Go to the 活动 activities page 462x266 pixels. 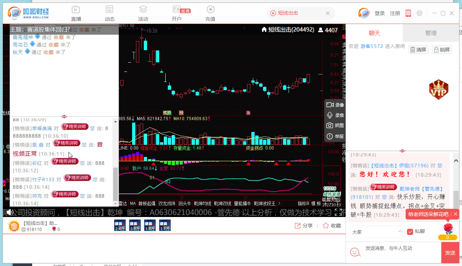[143, 13]
